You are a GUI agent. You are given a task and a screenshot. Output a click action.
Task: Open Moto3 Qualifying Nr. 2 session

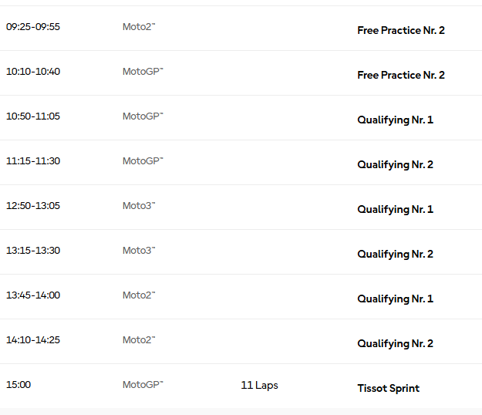click(395, 255)
